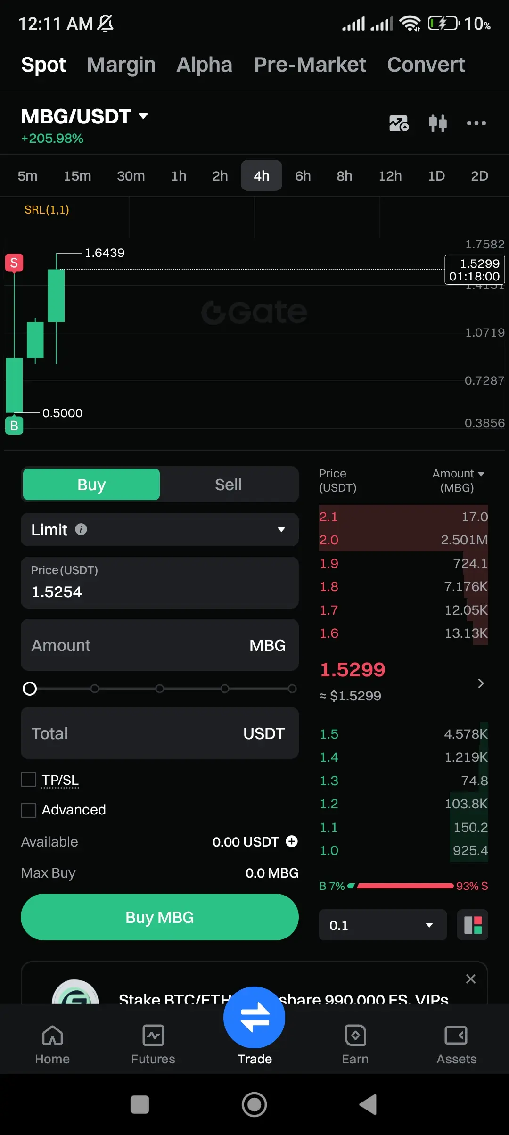Tap the plus icon to deposit USDT
The height and width of the screenshot is (1135, 509).
292,841
